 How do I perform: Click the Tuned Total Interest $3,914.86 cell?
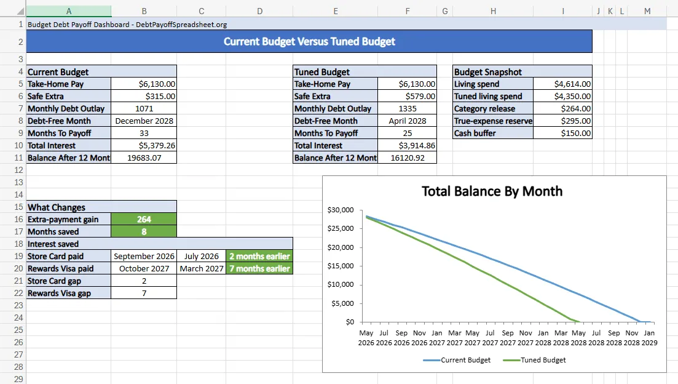(x=408, y=145)
